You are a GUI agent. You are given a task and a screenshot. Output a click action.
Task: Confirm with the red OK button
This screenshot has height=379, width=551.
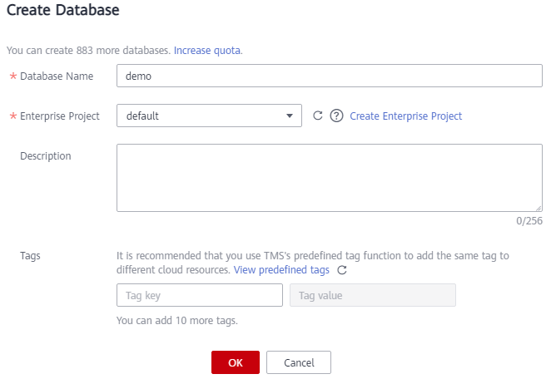click(236, 362)
